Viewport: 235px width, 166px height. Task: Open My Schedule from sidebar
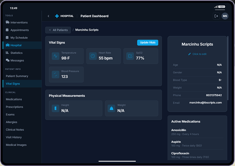coord(19,38)
